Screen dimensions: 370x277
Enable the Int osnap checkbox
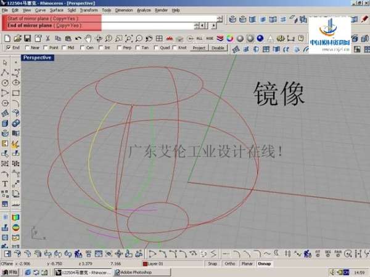[x=101, y=47]
